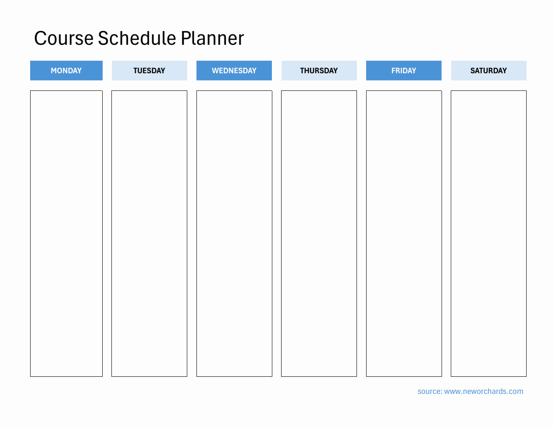Screen dimensions: 553x427
Task: Select the THURSDAY header cell
Action: tap(319, 70)
